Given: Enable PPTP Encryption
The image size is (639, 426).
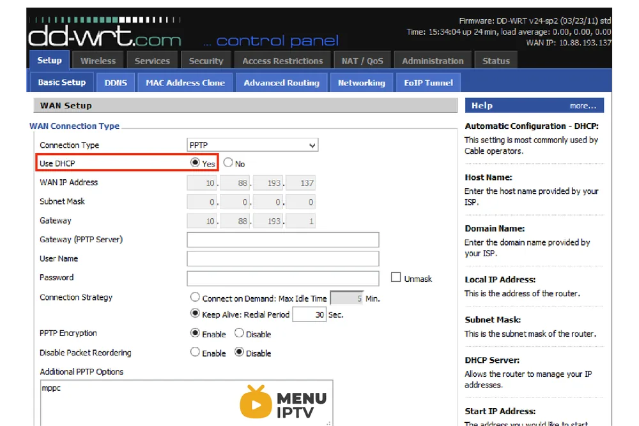Looking at the screenshot, I should 195,333.
